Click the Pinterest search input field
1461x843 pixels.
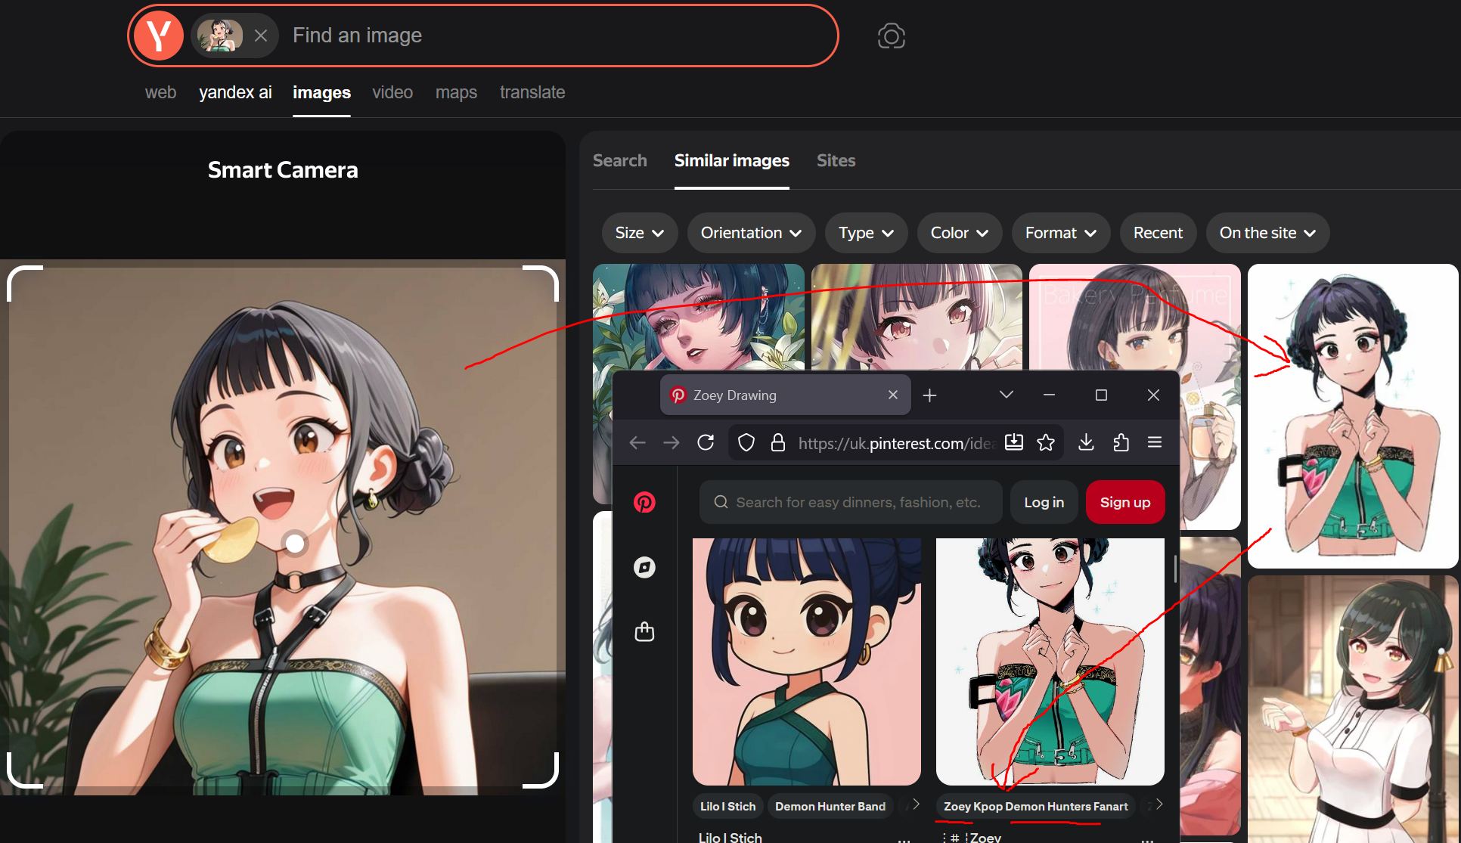[858, 502]
